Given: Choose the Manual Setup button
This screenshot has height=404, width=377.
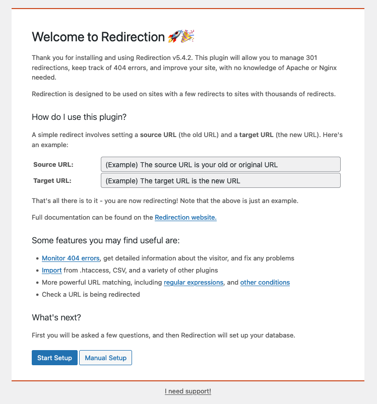Looking at the screenshot, I should 105,358.
